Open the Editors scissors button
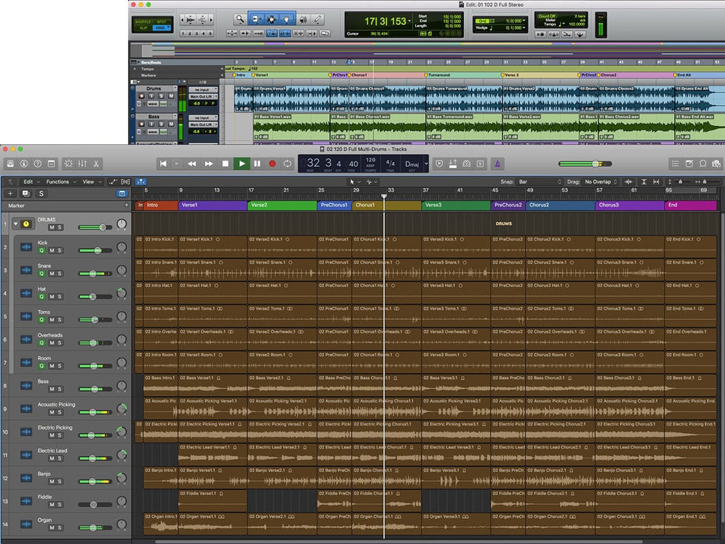The height and width of the screenshot is (544, 725). point(96,164)
